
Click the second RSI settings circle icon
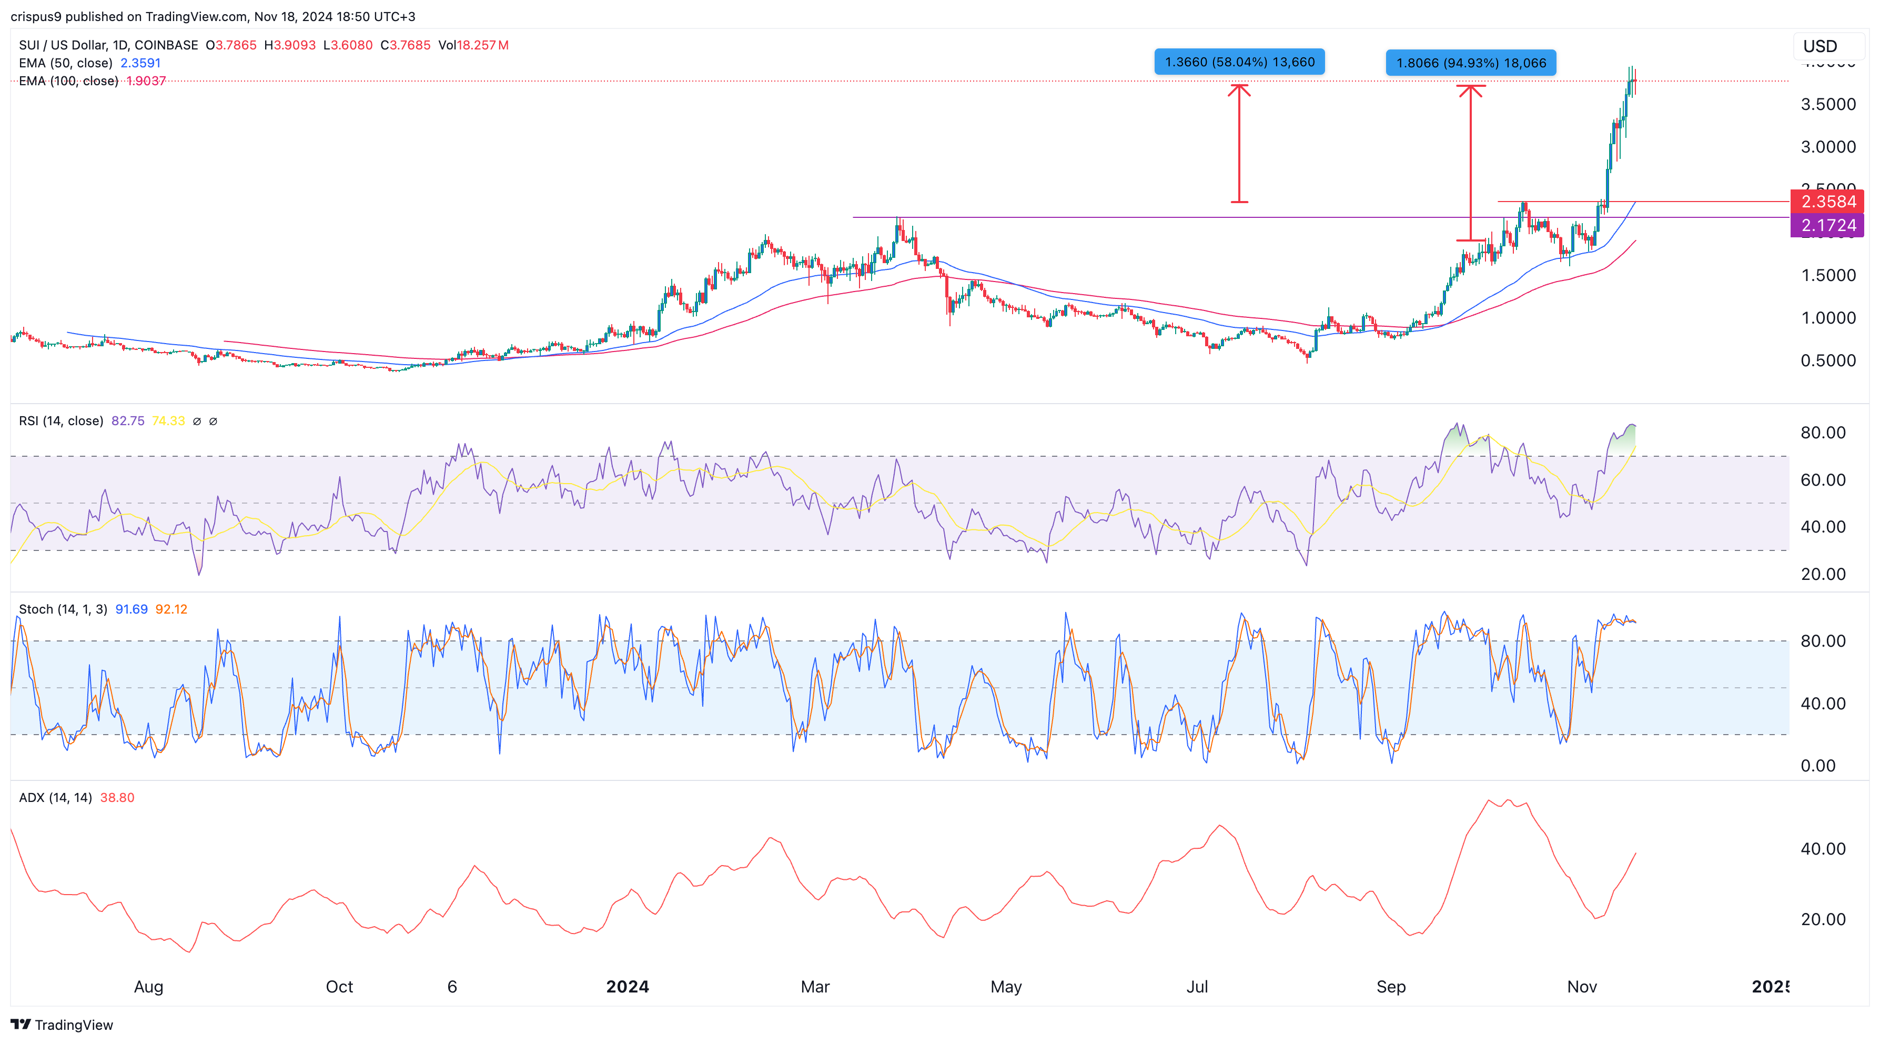(x=213, y=421)
